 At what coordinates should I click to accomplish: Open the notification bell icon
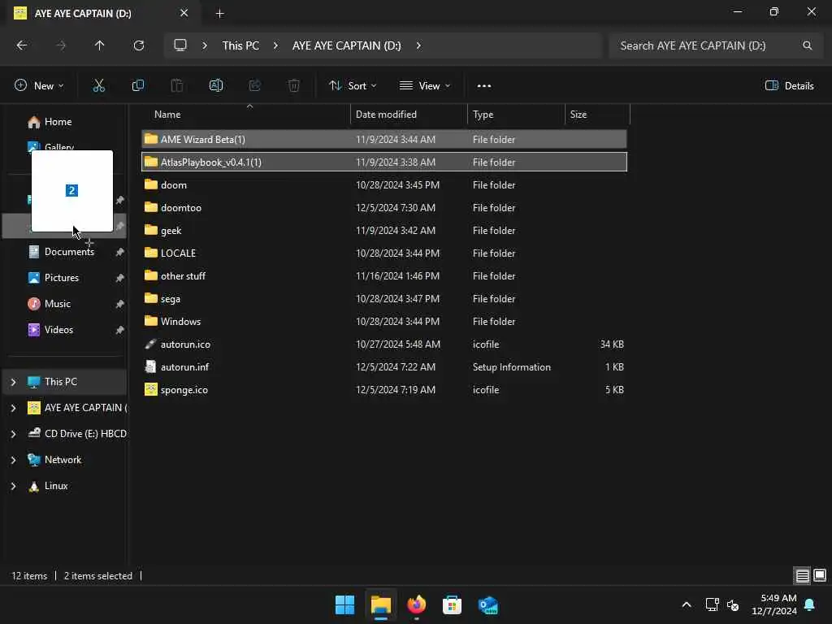tap(810, 604)
